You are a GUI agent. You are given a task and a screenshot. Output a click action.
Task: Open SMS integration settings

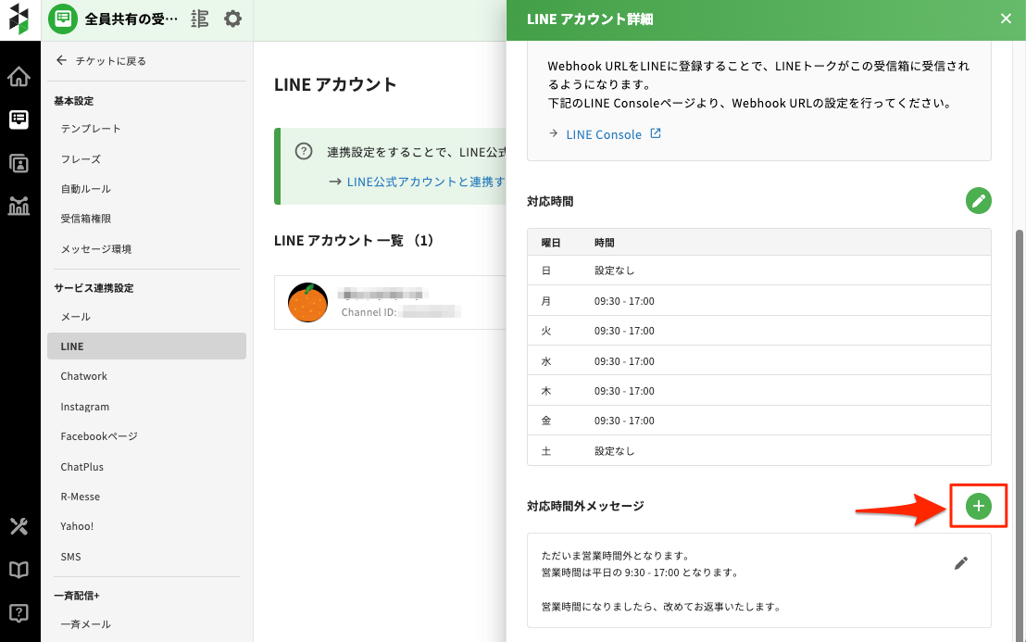coord(70,557)
